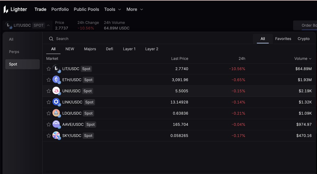This screenshot has width=317, height=174.
Task: Click the 24h column header
Action: pos(242,59)
